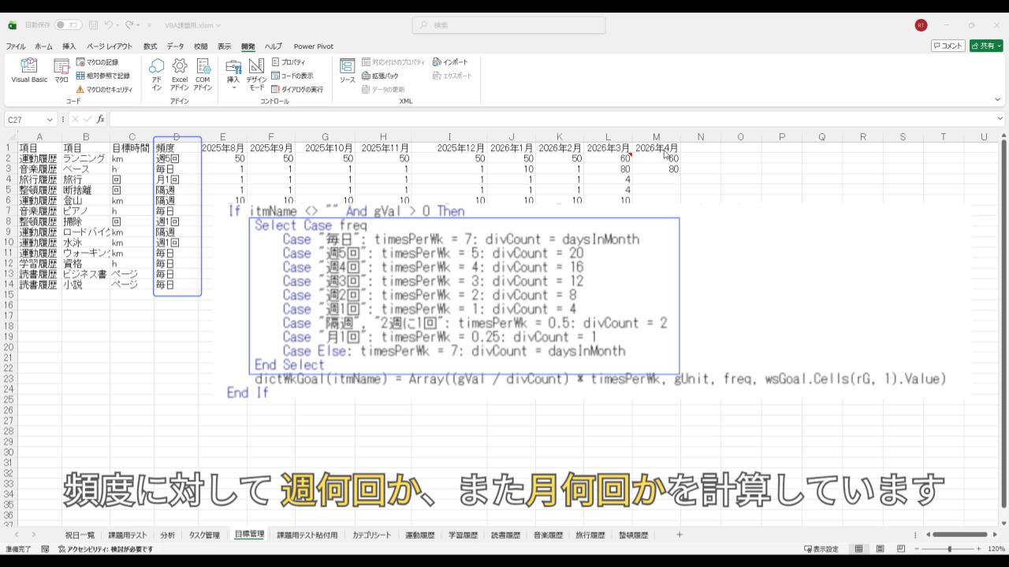Click the macro security warning icon
Viewport: 1009px width, 567px height.
point(80,90)
